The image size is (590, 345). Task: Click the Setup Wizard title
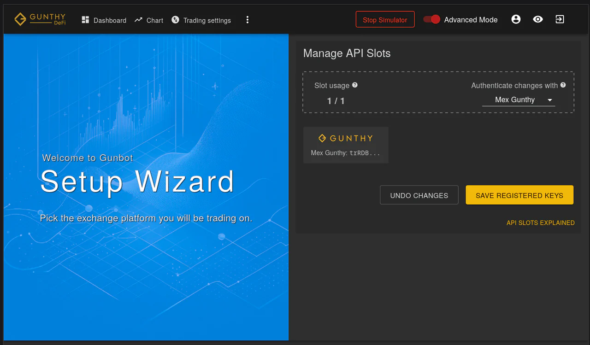click(137, 181)
